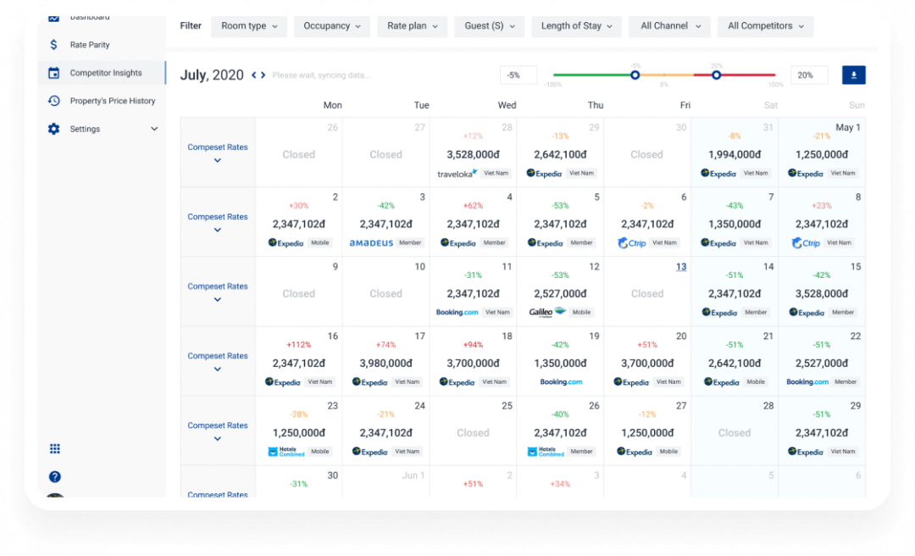
Task: Go to previous month arrow
Action: coord(254,75)
